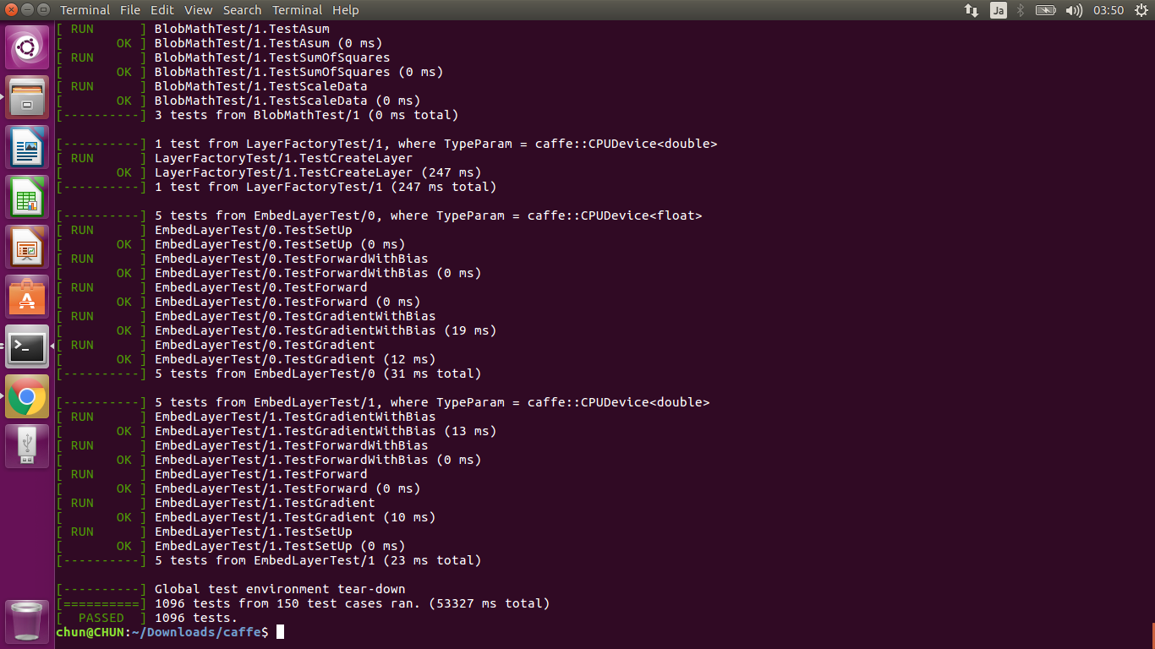Launch LibreOffice Impress presentation icon

(x=27, y=246)
